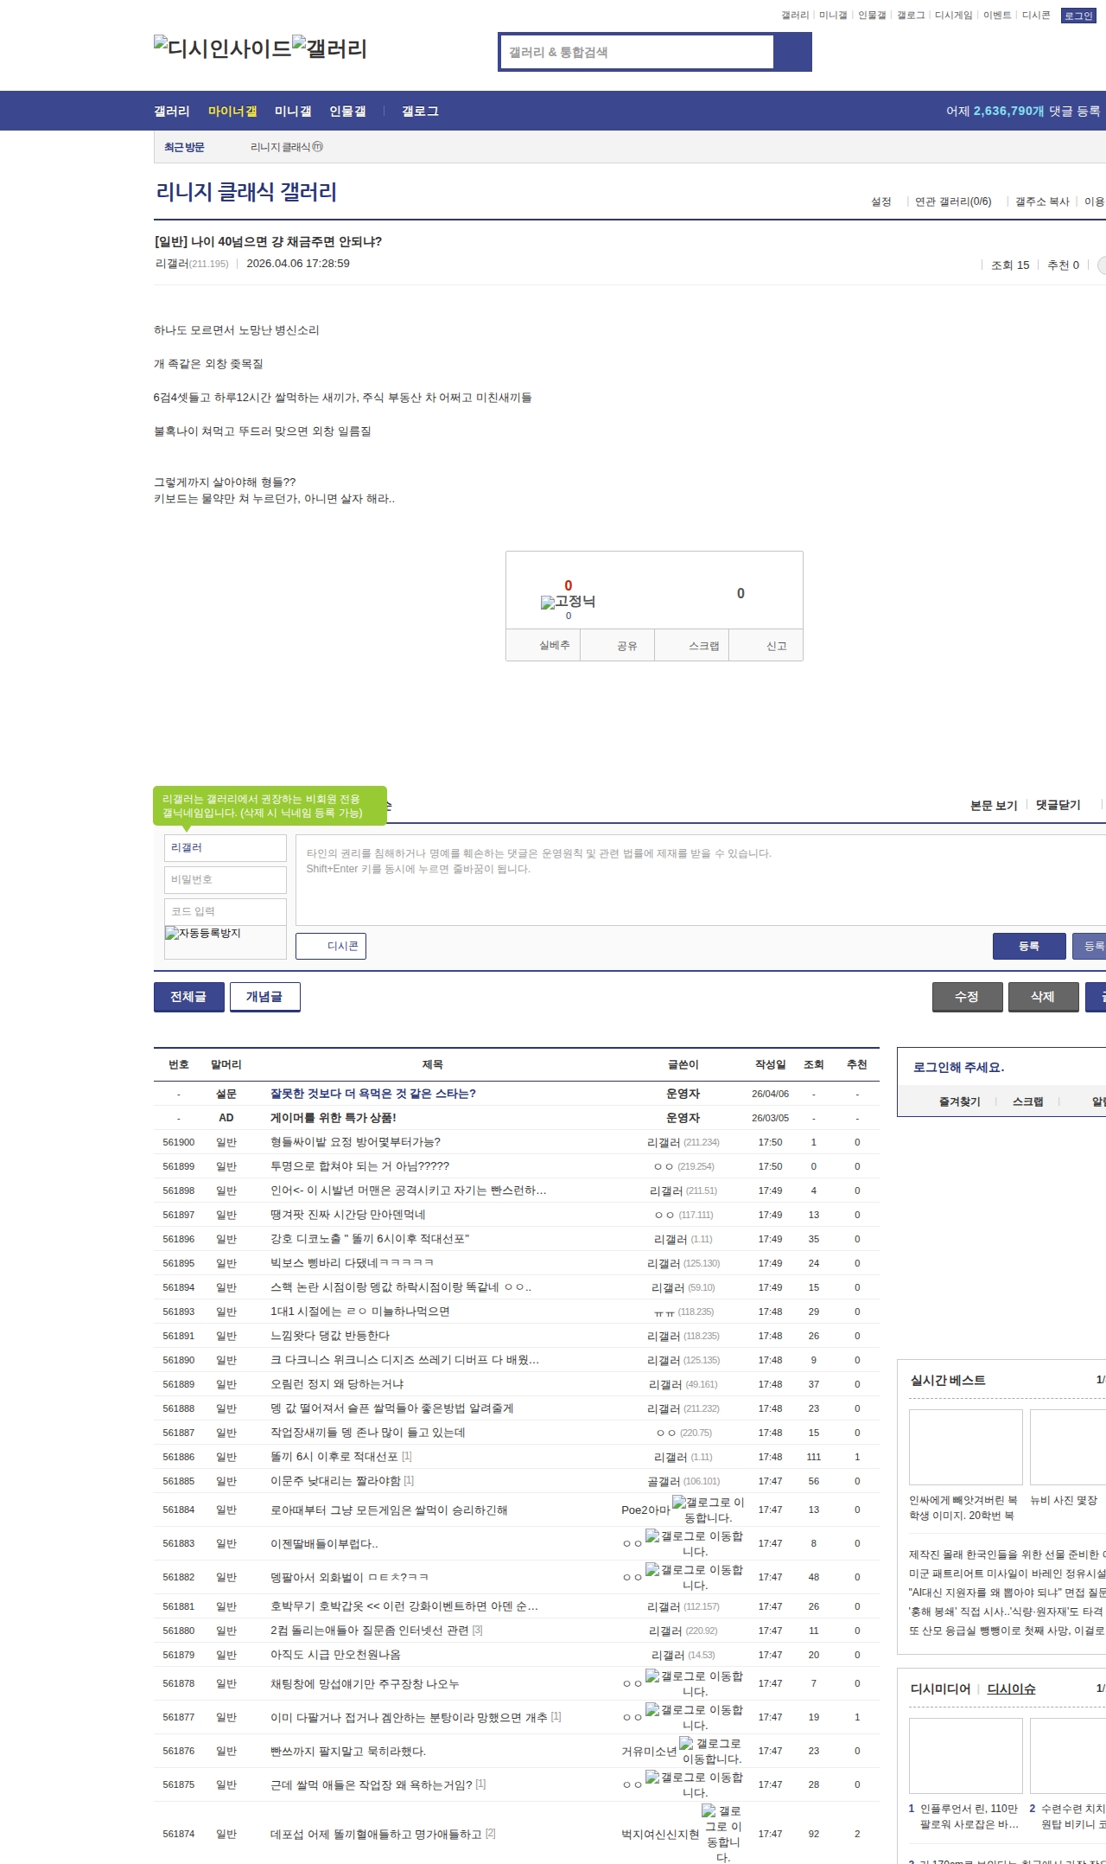Open survey '잘못한 것보다 더 욕먹은 것 같은 스타는?'
Viewport: 1106px width, 1864px height.
coord(373,1094)
